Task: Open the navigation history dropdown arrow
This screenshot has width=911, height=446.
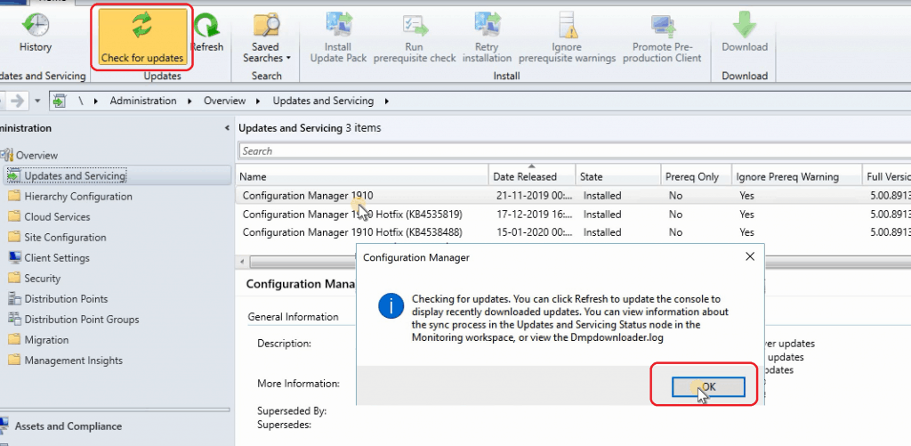Action: click(37, 101)
